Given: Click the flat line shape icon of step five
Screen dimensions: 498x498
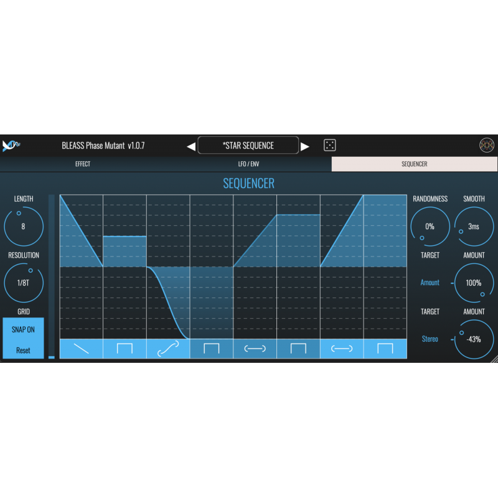Looking at the screenshot, I should point(255,349).
